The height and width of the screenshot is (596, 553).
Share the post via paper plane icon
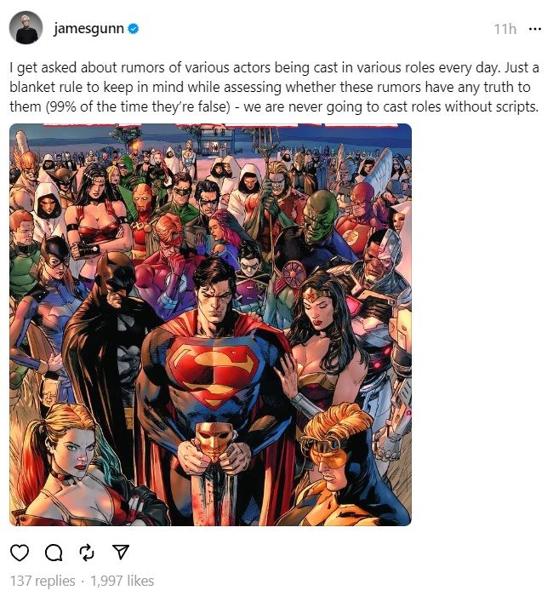pyautogui.click(x=121, y=552)
